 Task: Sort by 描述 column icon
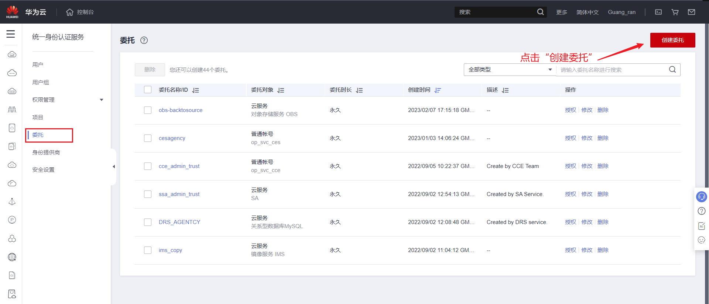(x=506, y=90)
